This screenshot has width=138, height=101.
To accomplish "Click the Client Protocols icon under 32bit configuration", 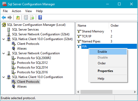I will pyautogui.click(x=14, y=44).
